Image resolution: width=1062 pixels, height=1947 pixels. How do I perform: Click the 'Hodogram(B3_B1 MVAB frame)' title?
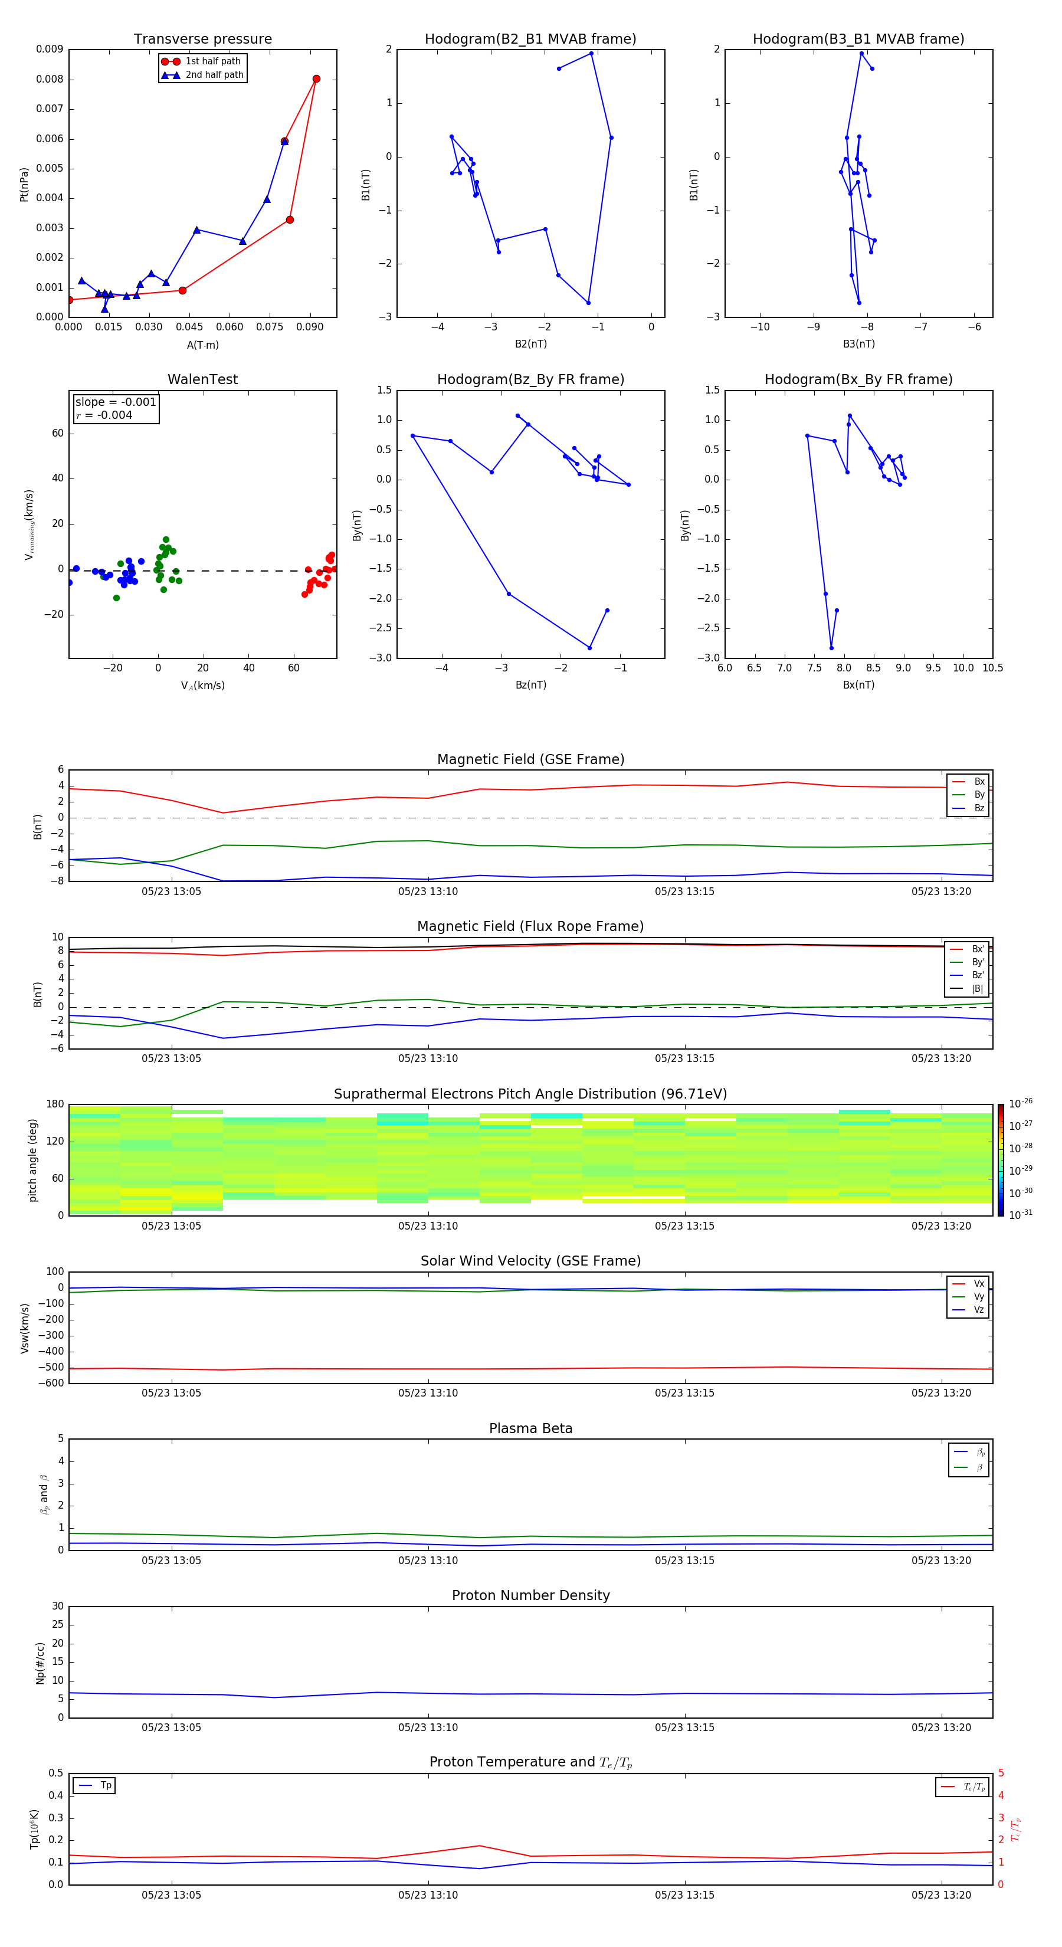click(x=858, y=40)
